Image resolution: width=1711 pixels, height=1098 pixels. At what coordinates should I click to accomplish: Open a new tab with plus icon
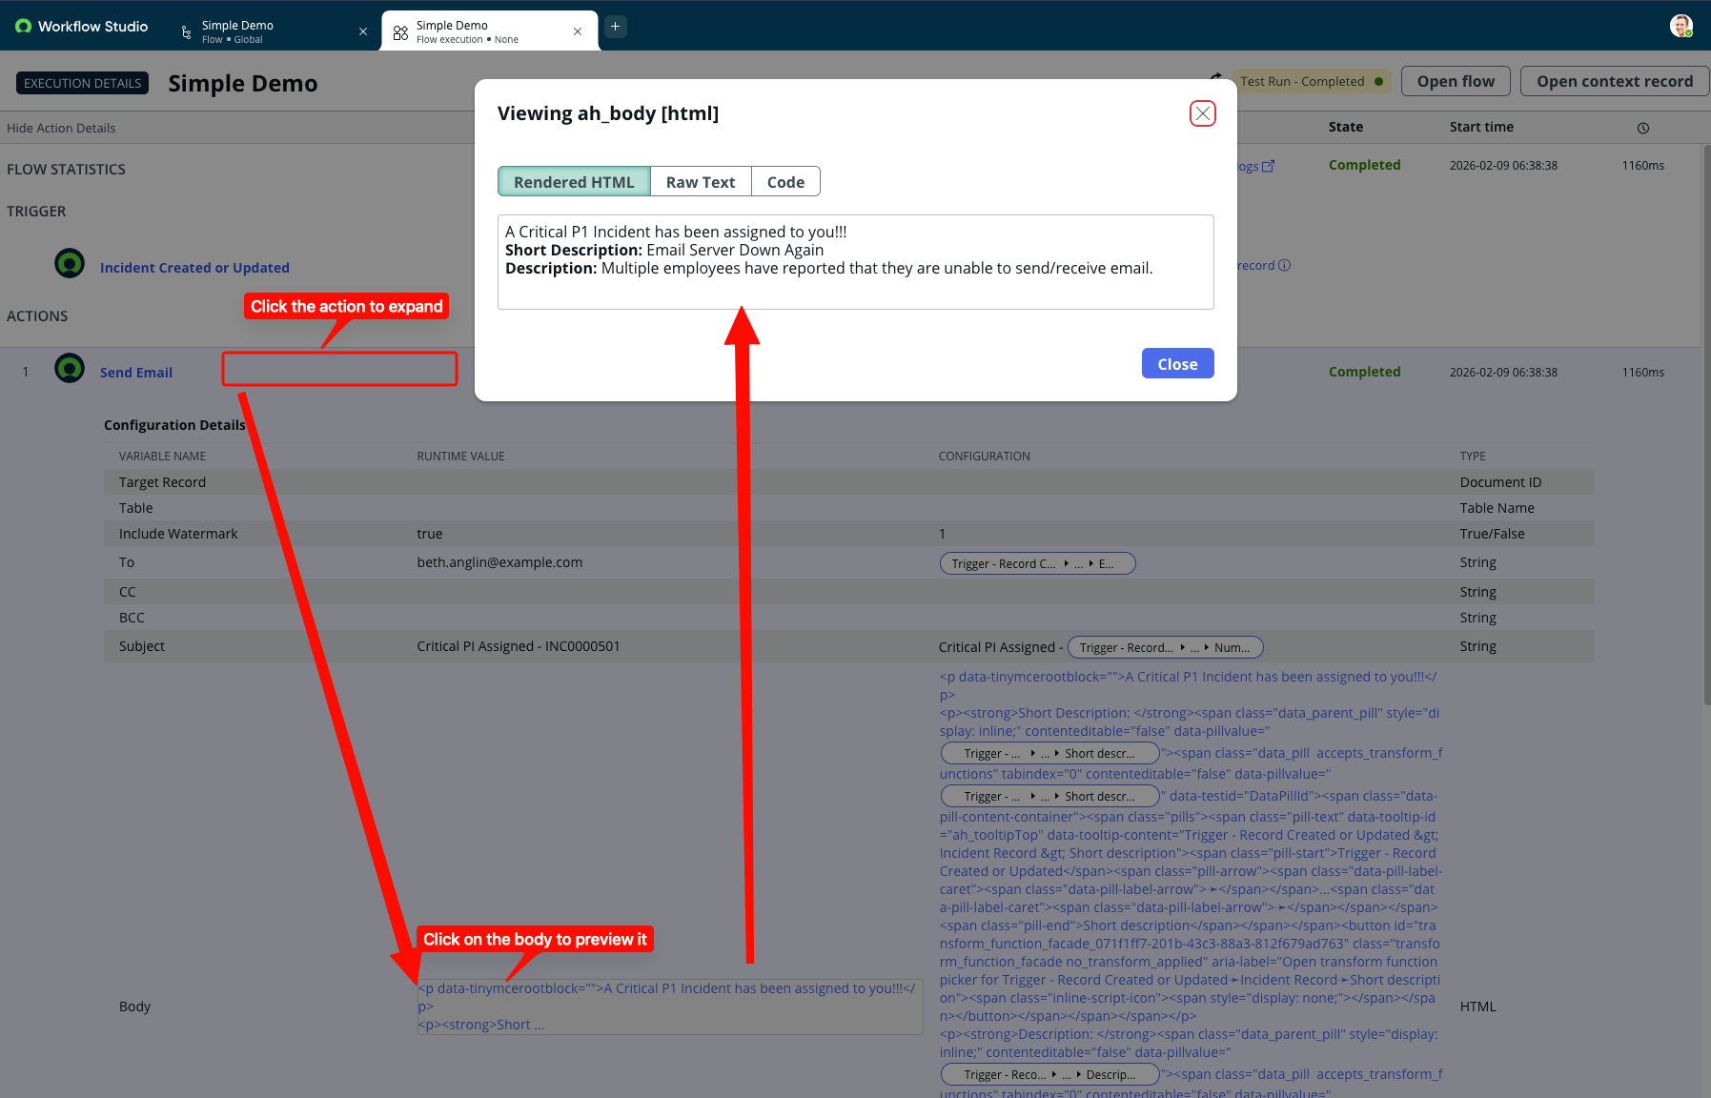point(616,27)
